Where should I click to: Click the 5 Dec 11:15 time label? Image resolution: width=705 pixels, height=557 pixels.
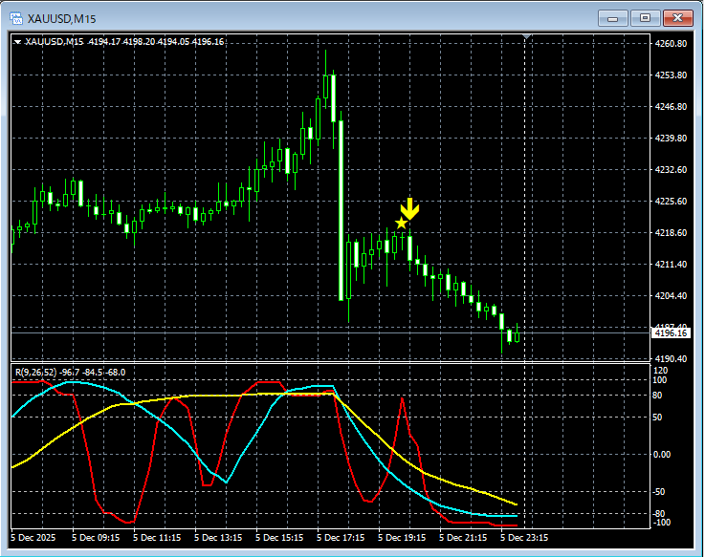156,537
